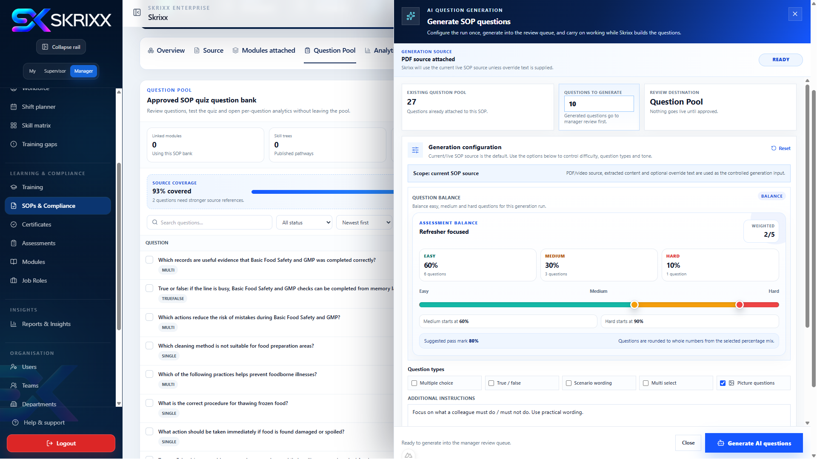Click the hard threshold slider handle
This screenshot has width=817, height=459.
click(740, 305)
